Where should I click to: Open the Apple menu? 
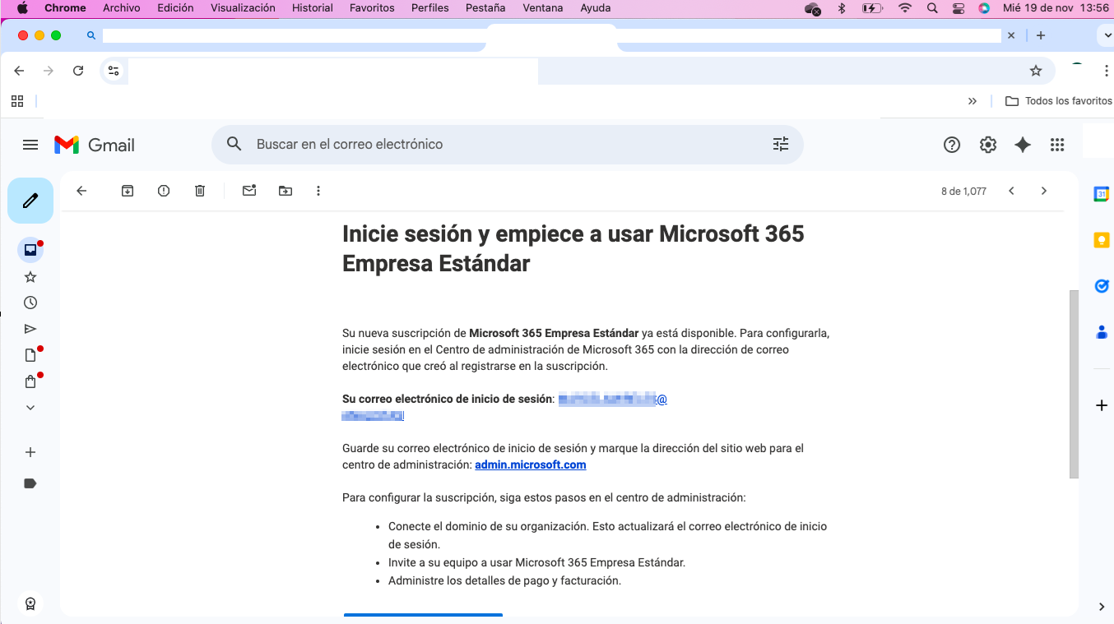coord(23,7)
